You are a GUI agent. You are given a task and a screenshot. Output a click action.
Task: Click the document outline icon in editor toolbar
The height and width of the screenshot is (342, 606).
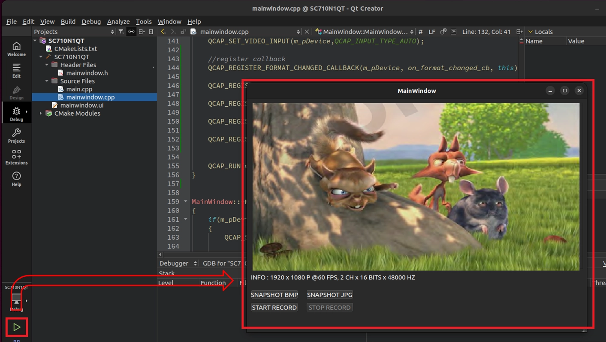point(453,32)
